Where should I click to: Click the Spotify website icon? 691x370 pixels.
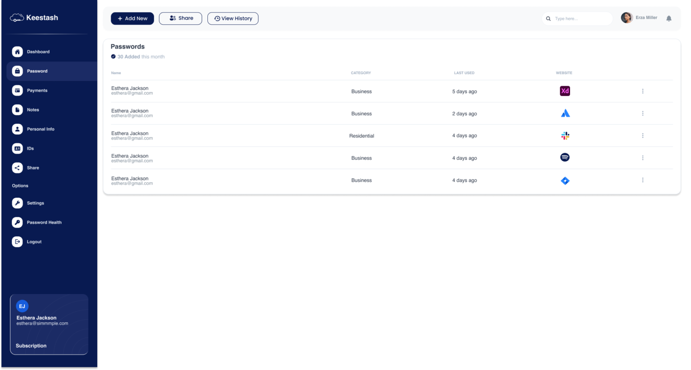point(565,158)
